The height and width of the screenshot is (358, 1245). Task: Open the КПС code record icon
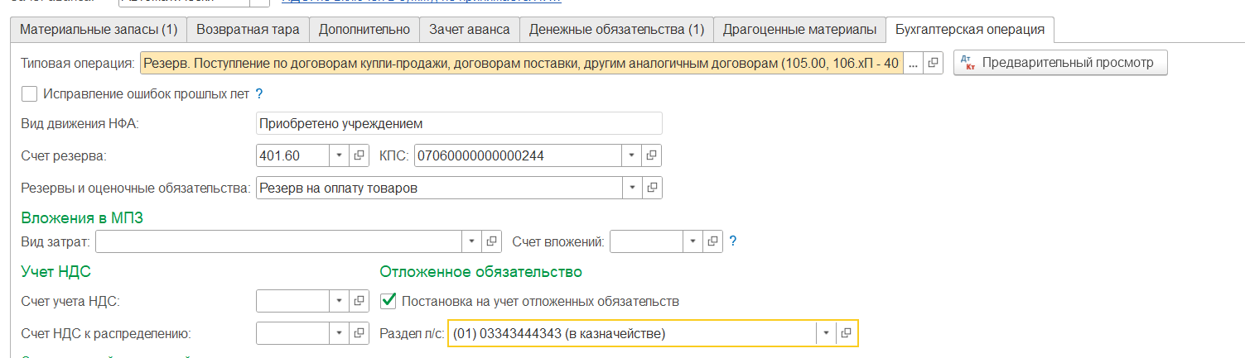coord(651,155)
